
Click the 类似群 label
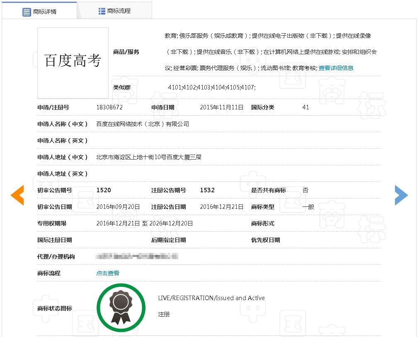click(122, 87)
